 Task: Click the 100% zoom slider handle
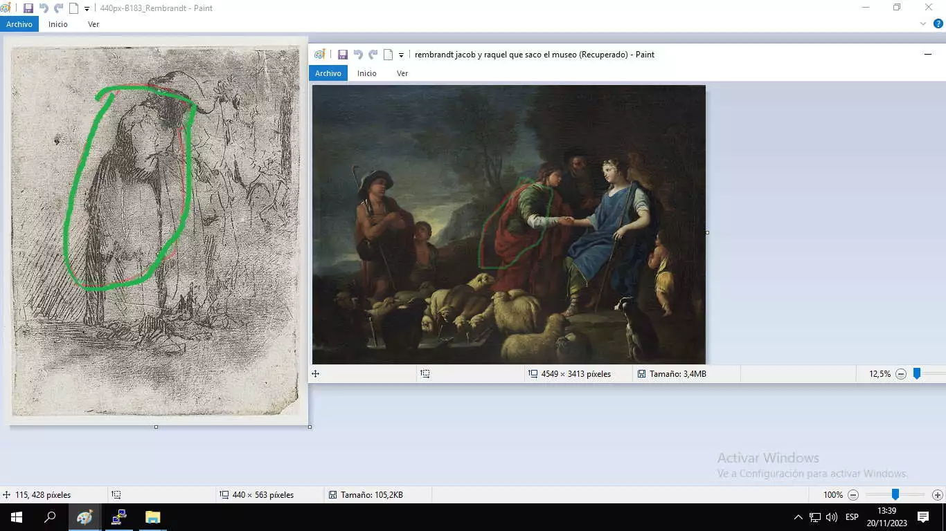895,494
